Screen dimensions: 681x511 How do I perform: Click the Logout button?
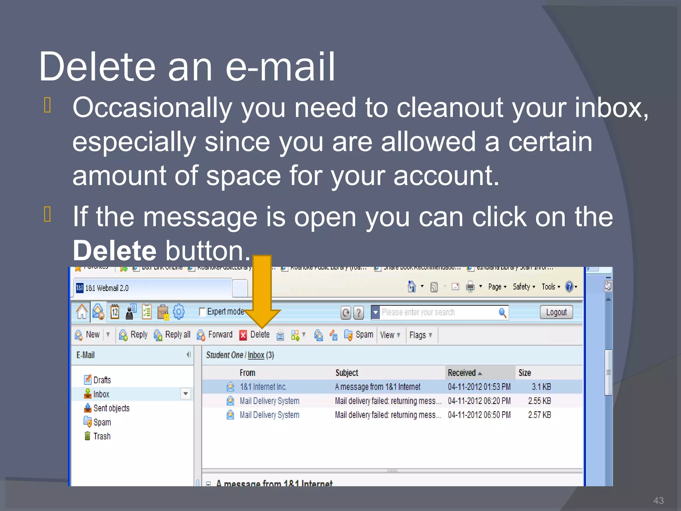(x=556, y=312)
